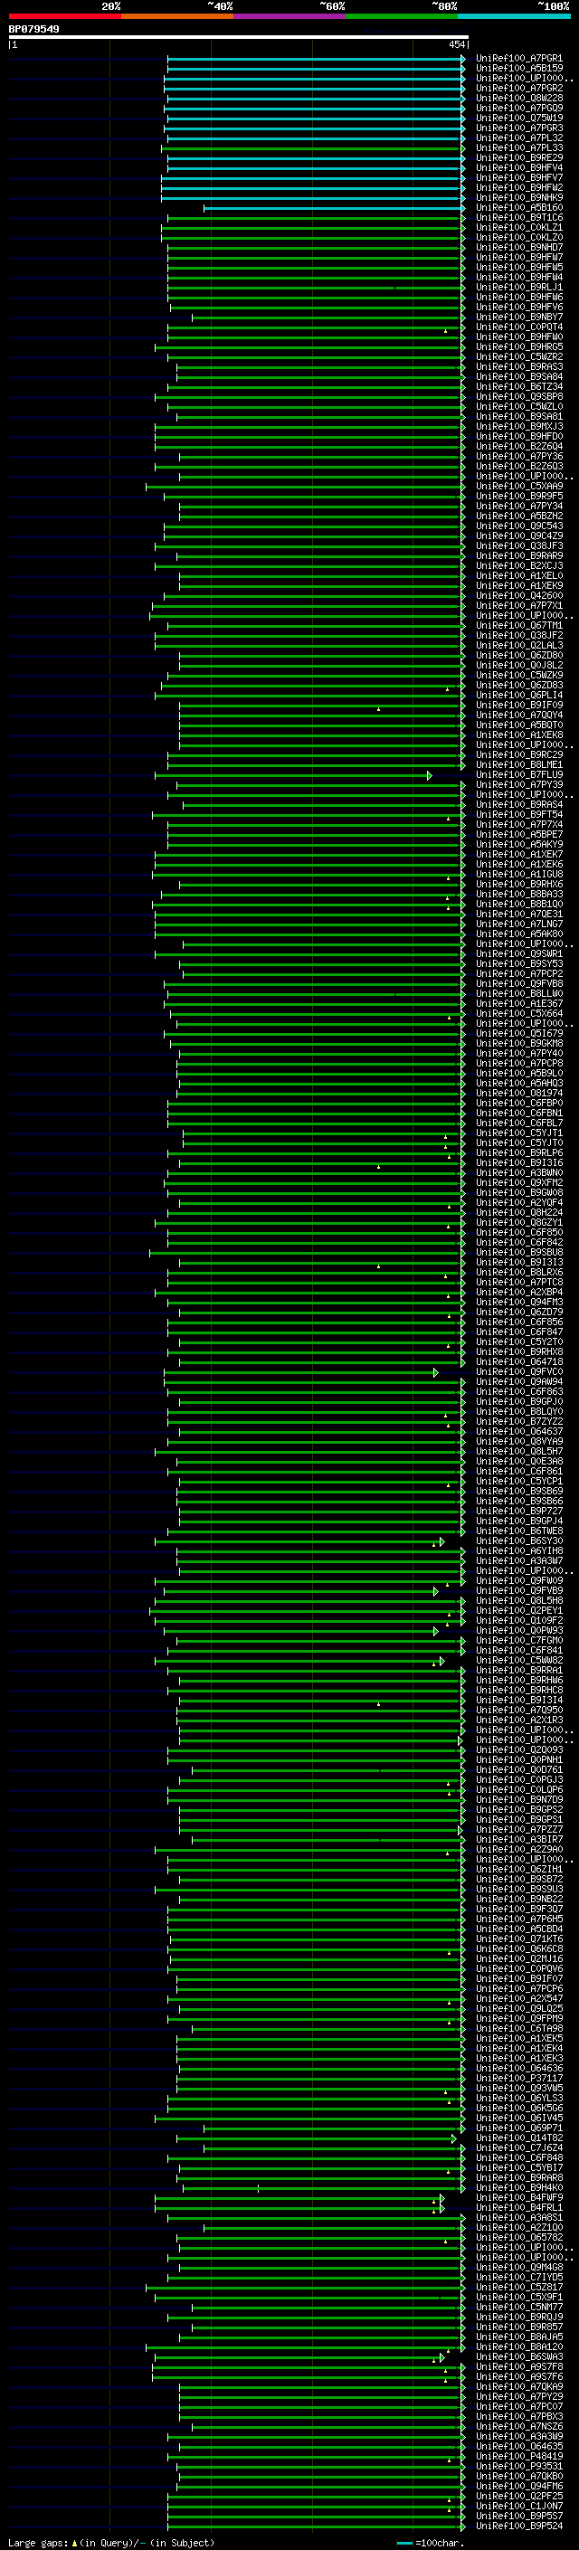
Task: Select hit label UniRef100_C5Z817
Action: click(x=518, y=2287)
